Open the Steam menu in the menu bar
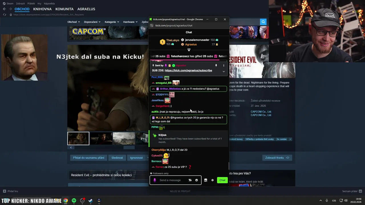 8,3
